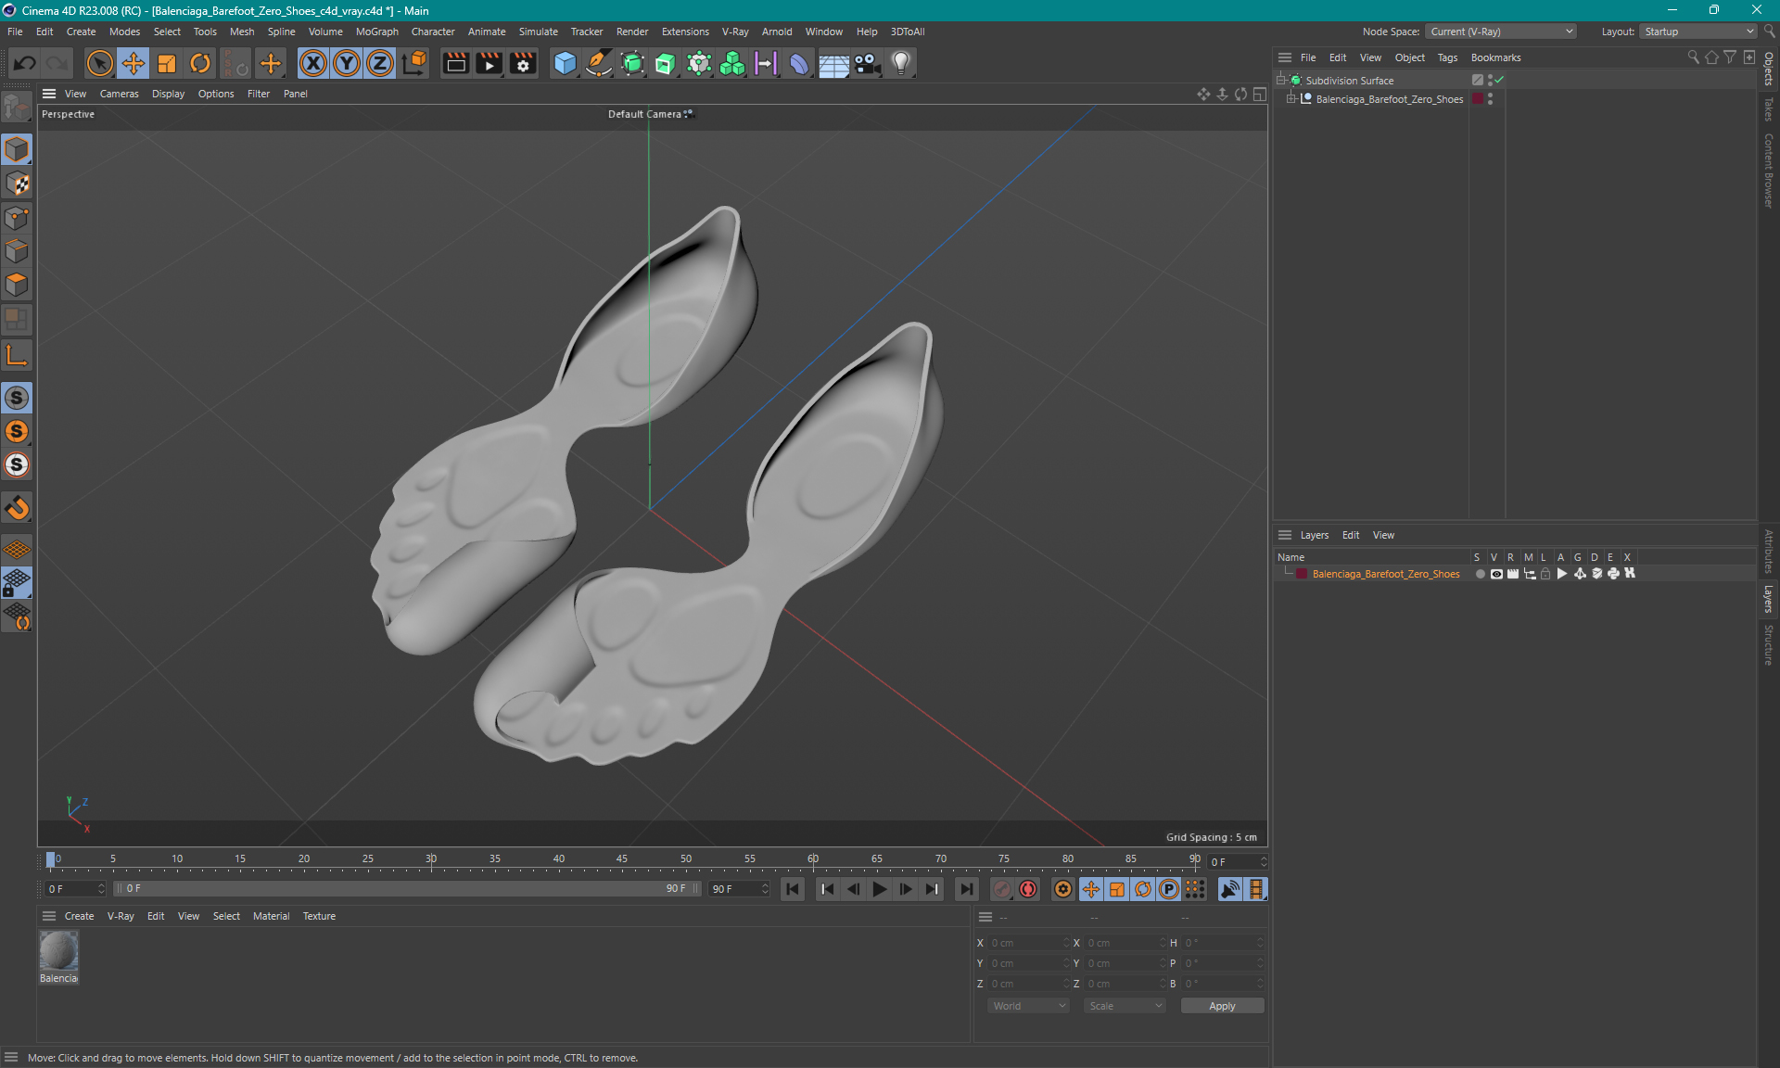Screen dimensions: 1780x1068
Task: Open the Spline Pen tool
Action: point(599,63)
